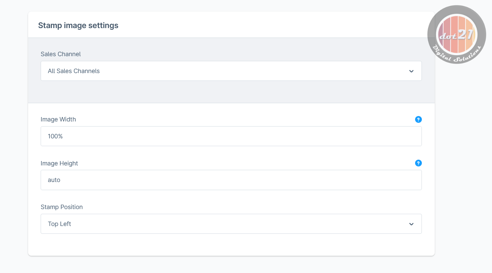Click the Image Width field label

(x=58, y=119)
